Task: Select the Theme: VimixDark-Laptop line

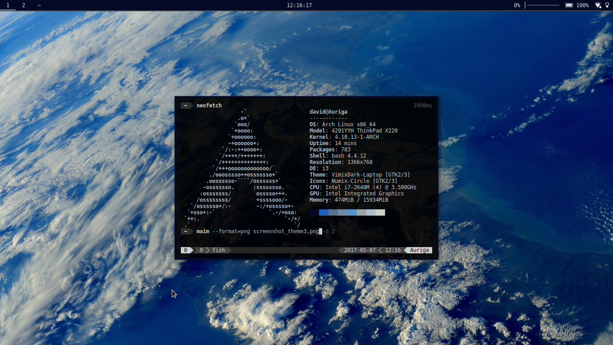Action: 360,175
